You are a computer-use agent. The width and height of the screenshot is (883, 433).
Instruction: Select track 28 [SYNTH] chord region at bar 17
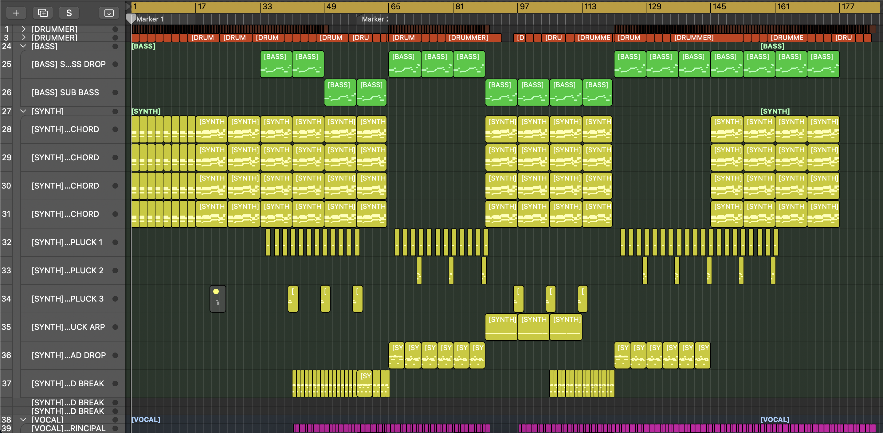211,129
